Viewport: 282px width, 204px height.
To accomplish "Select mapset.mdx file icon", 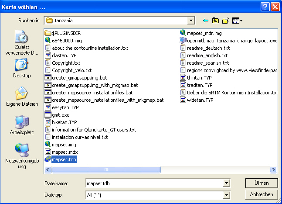I will point(48,152).
